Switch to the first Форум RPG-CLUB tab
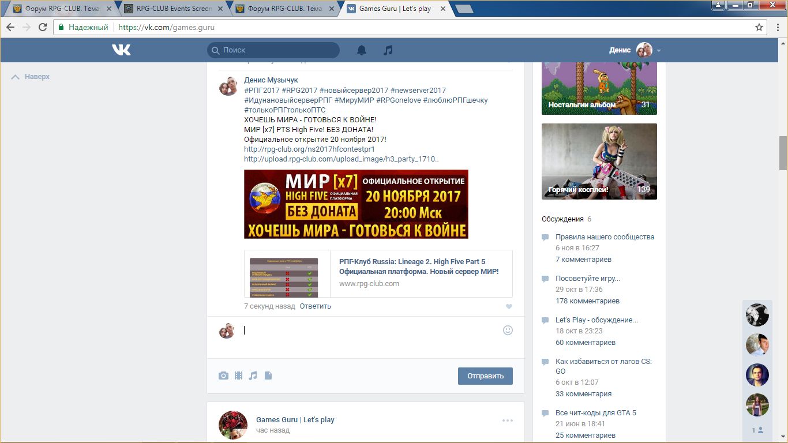This screenshot has width=788, height=443. coord(61,9)
